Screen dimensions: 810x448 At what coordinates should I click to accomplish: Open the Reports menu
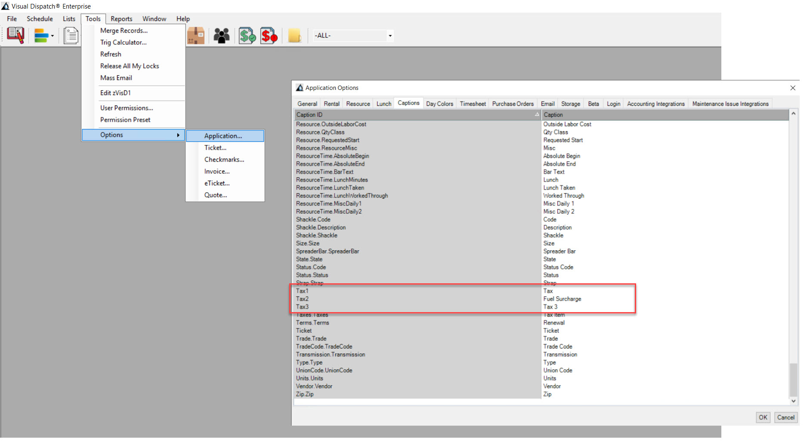(x=121, y=18)
